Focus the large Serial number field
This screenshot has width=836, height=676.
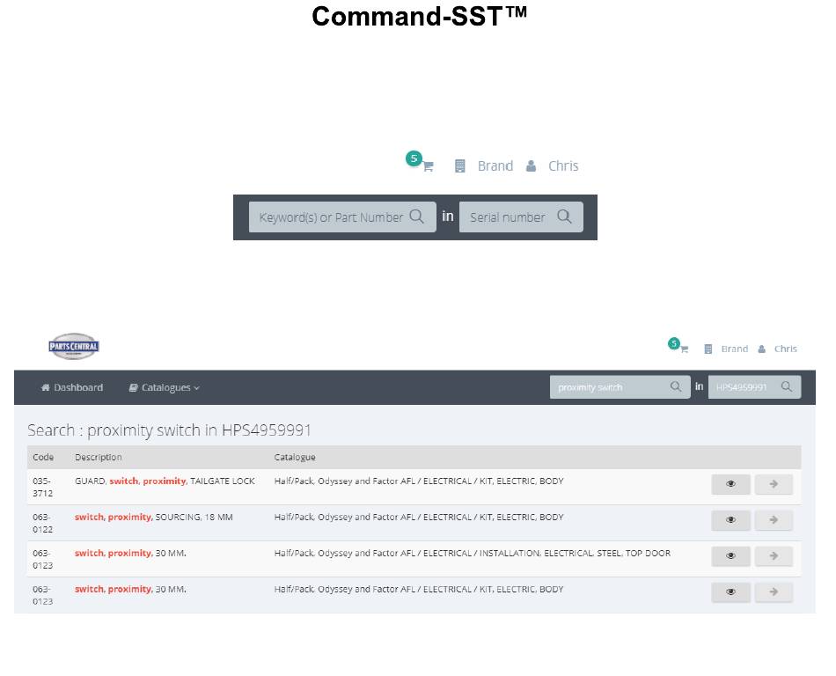coord(521,217)
